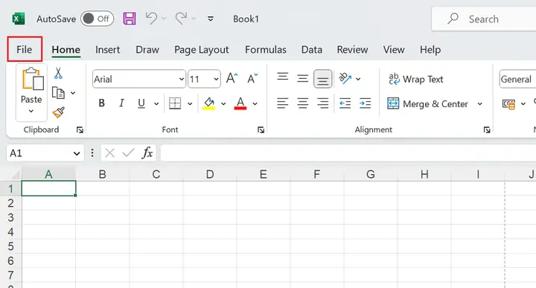Click inside the formula bar
536x288 pixels.
click(348, 153)
